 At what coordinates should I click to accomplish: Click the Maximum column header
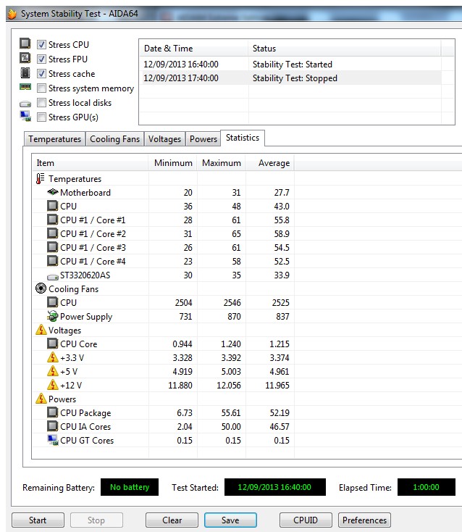[x=222, y=163]
